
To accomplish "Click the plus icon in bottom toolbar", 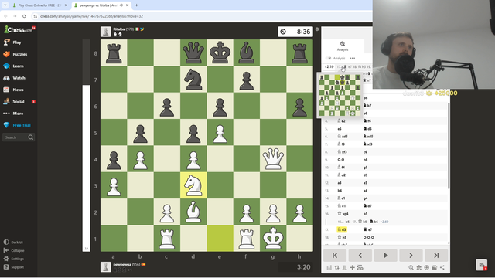I will pyautogui.click(x=353, y=268).
